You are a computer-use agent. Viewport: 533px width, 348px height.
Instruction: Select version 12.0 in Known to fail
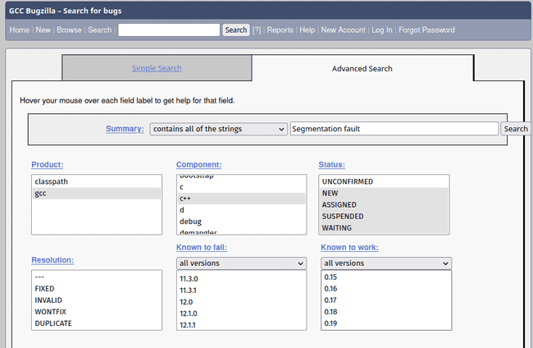(241, 302)
